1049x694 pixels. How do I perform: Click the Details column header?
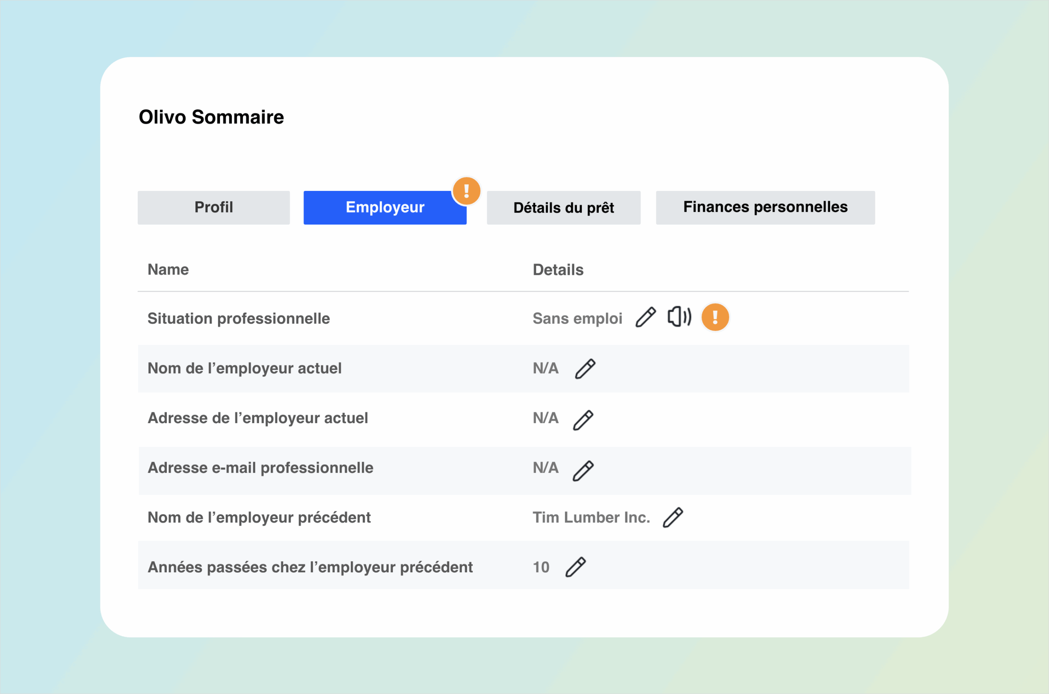558,270
